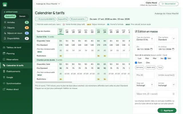Open calendar picker in the Du date field
The width and height of the screenshot is (183, 114).
[151, 49]
